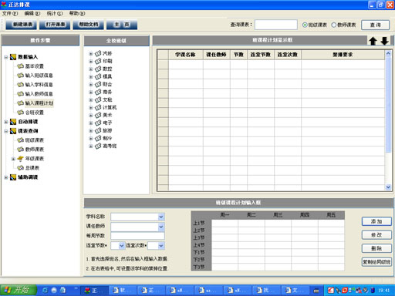Viewport: 395px width, 296px height.
Task: Click the 辅助调课 node icon
Action: point(13,177)
